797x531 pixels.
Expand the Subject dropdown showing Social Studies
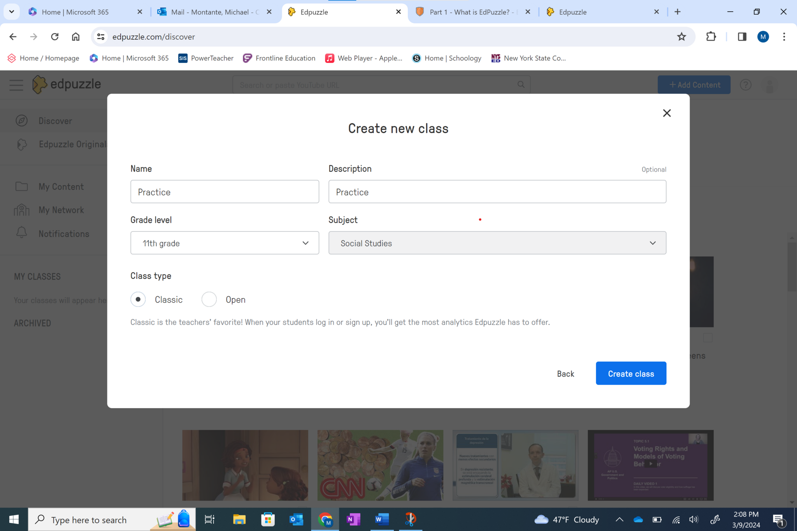497,243
